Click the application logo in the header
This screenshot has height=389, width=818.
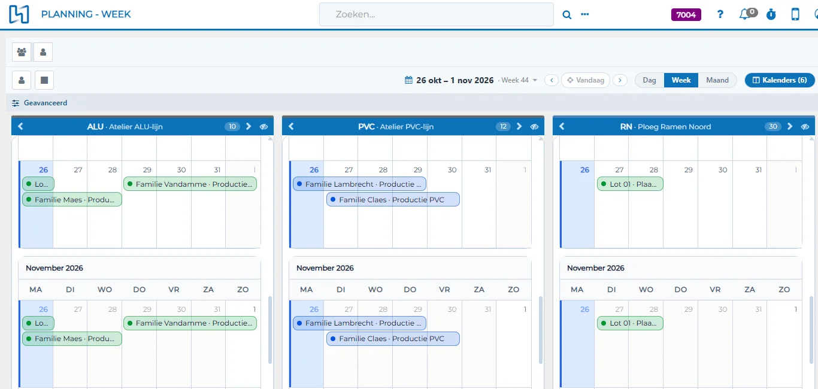pos(19,14)
